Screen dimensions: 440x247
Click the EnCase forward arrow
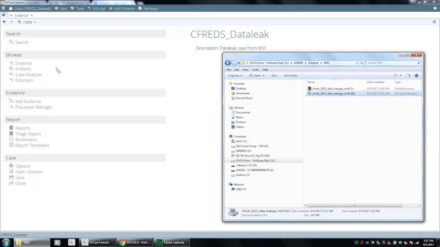(11, 22)
